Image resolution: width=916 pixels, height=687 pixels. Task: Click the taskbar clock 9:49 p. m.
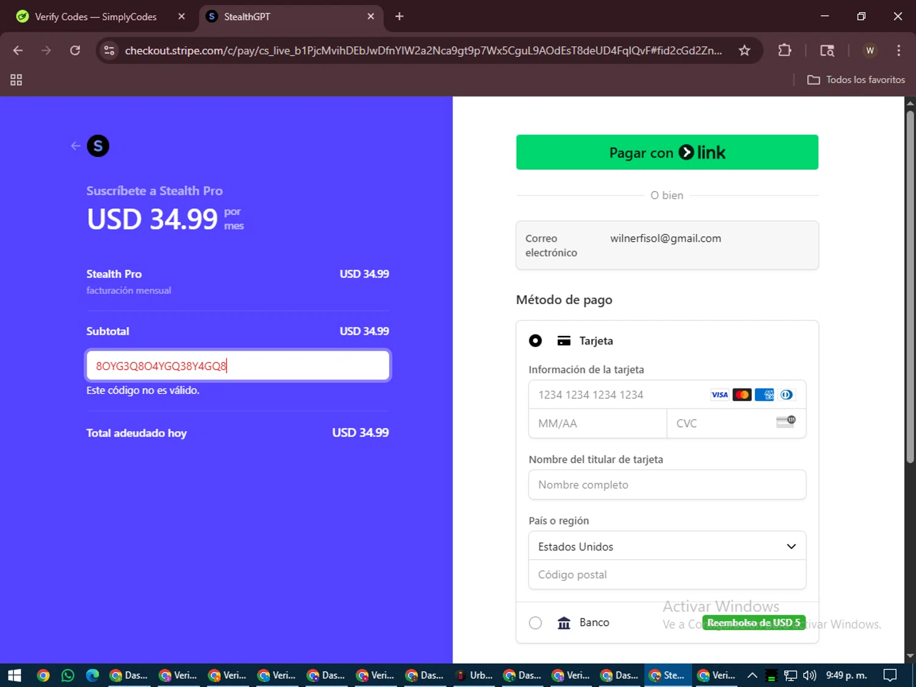[x=846, y=675]
